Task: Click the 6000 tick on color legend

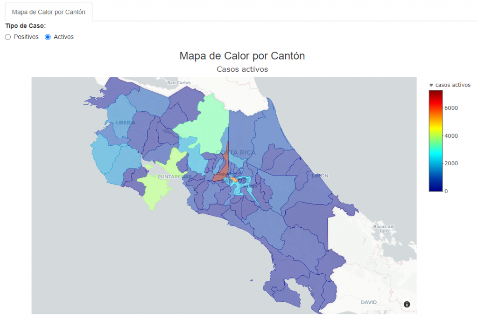Action: (x=451, y=108)
